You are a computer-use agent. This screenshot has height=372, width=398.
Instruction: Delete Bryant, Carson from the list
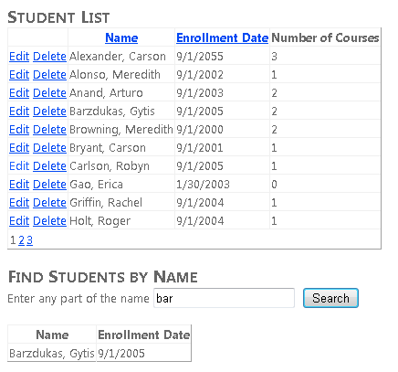49,148
